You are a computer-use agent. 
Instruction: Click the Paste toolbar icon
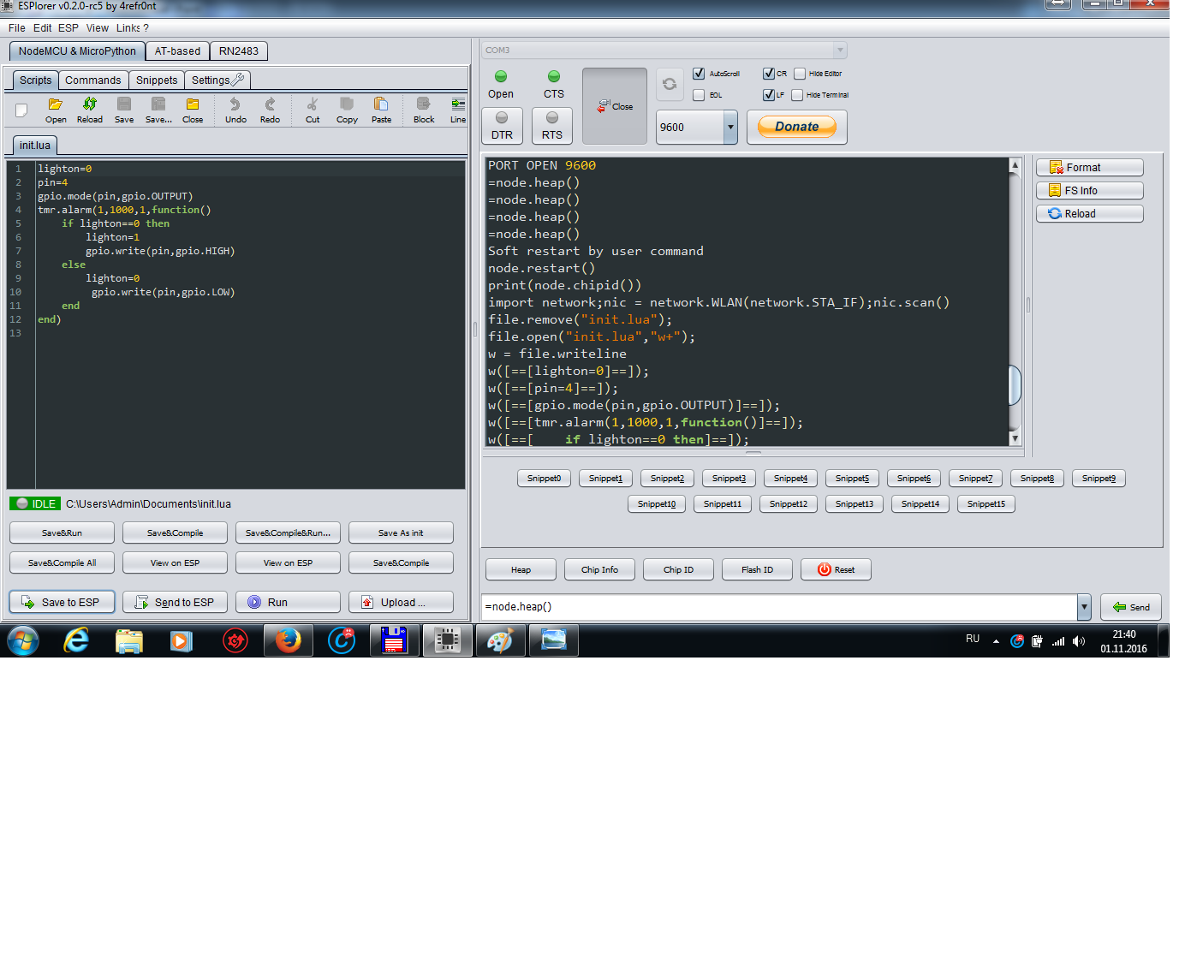pos(381,110)
